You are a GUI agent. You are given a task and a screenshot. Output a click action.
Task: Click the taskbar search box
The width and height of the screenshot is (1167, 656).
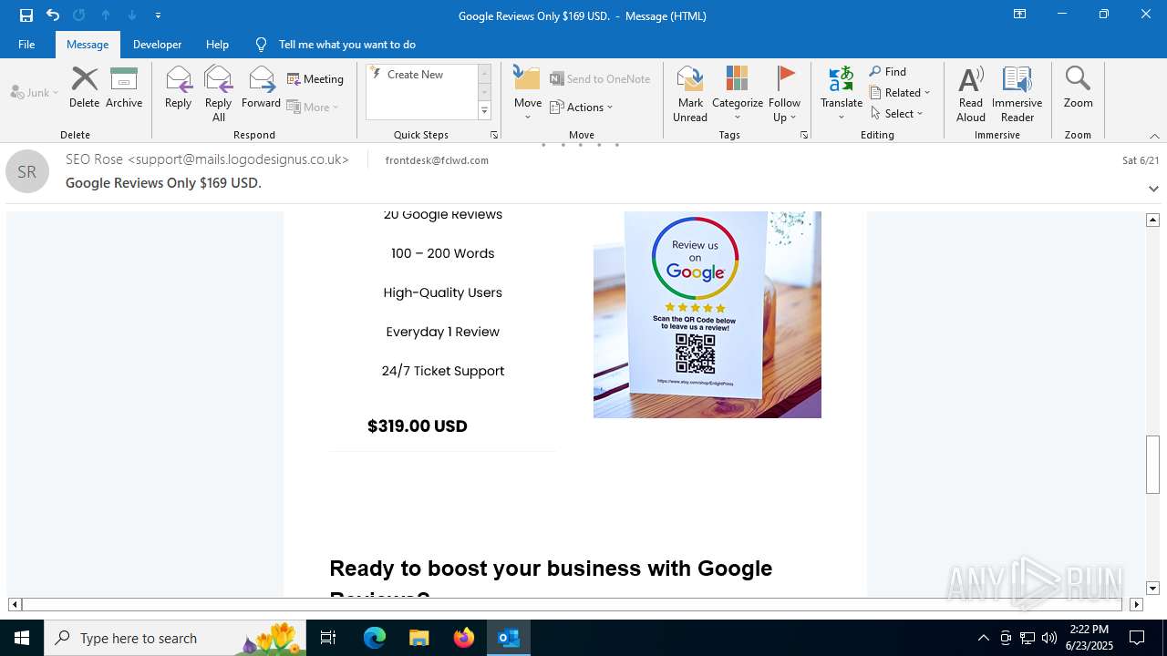click(x=175, y=638)
